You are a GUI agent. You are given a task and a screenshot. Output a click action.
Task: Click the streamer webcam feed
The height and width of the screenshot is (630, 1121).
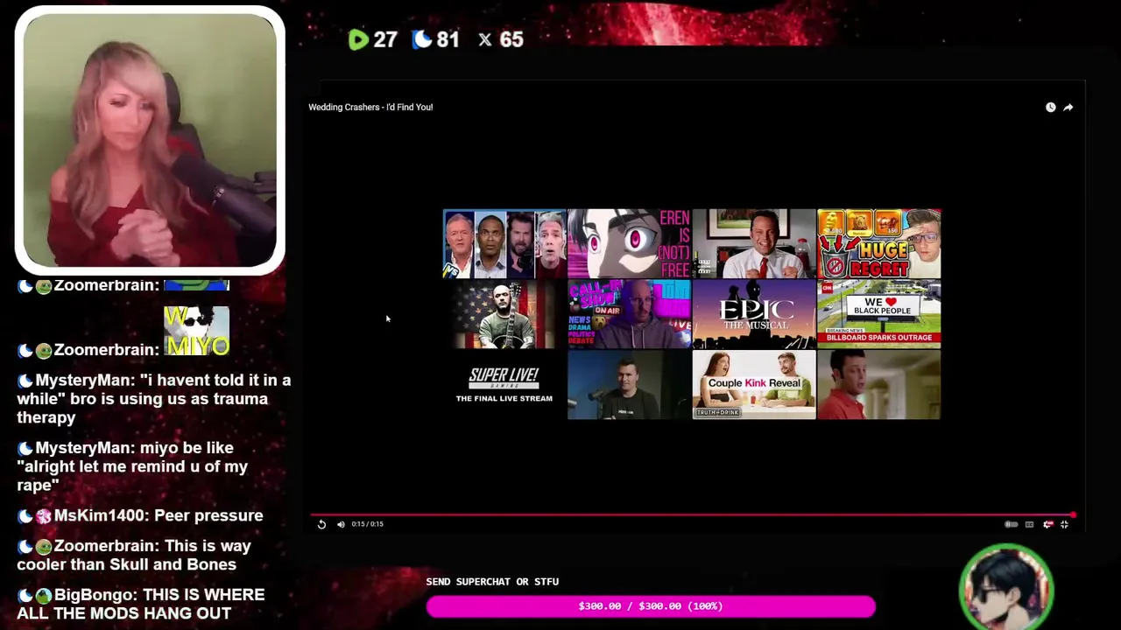(x=150, y=140)
